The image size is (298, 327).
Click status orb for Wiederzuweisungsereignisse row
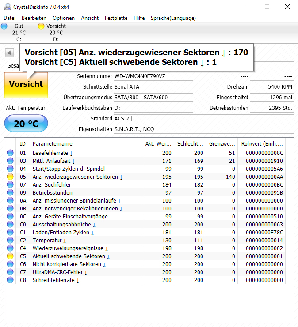tap(10, 248)
